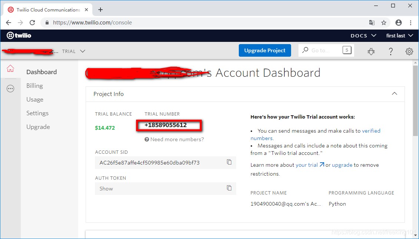Click the Project Info heading

point(109,94)
